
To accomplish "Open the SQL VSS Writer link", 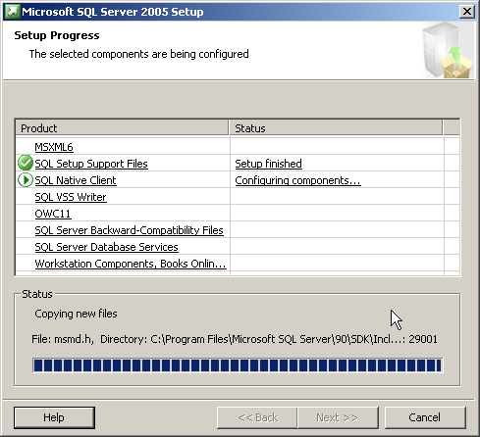I will tap(71, 197).
